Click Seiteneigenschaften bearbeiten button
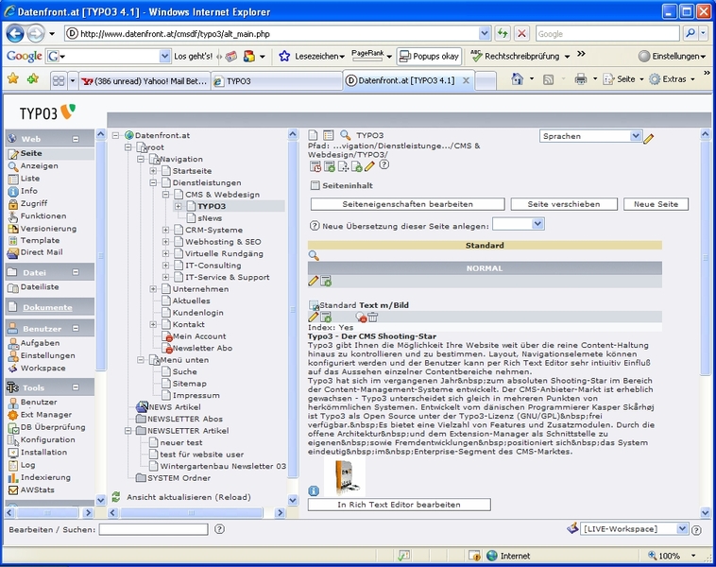 (408, 204)
